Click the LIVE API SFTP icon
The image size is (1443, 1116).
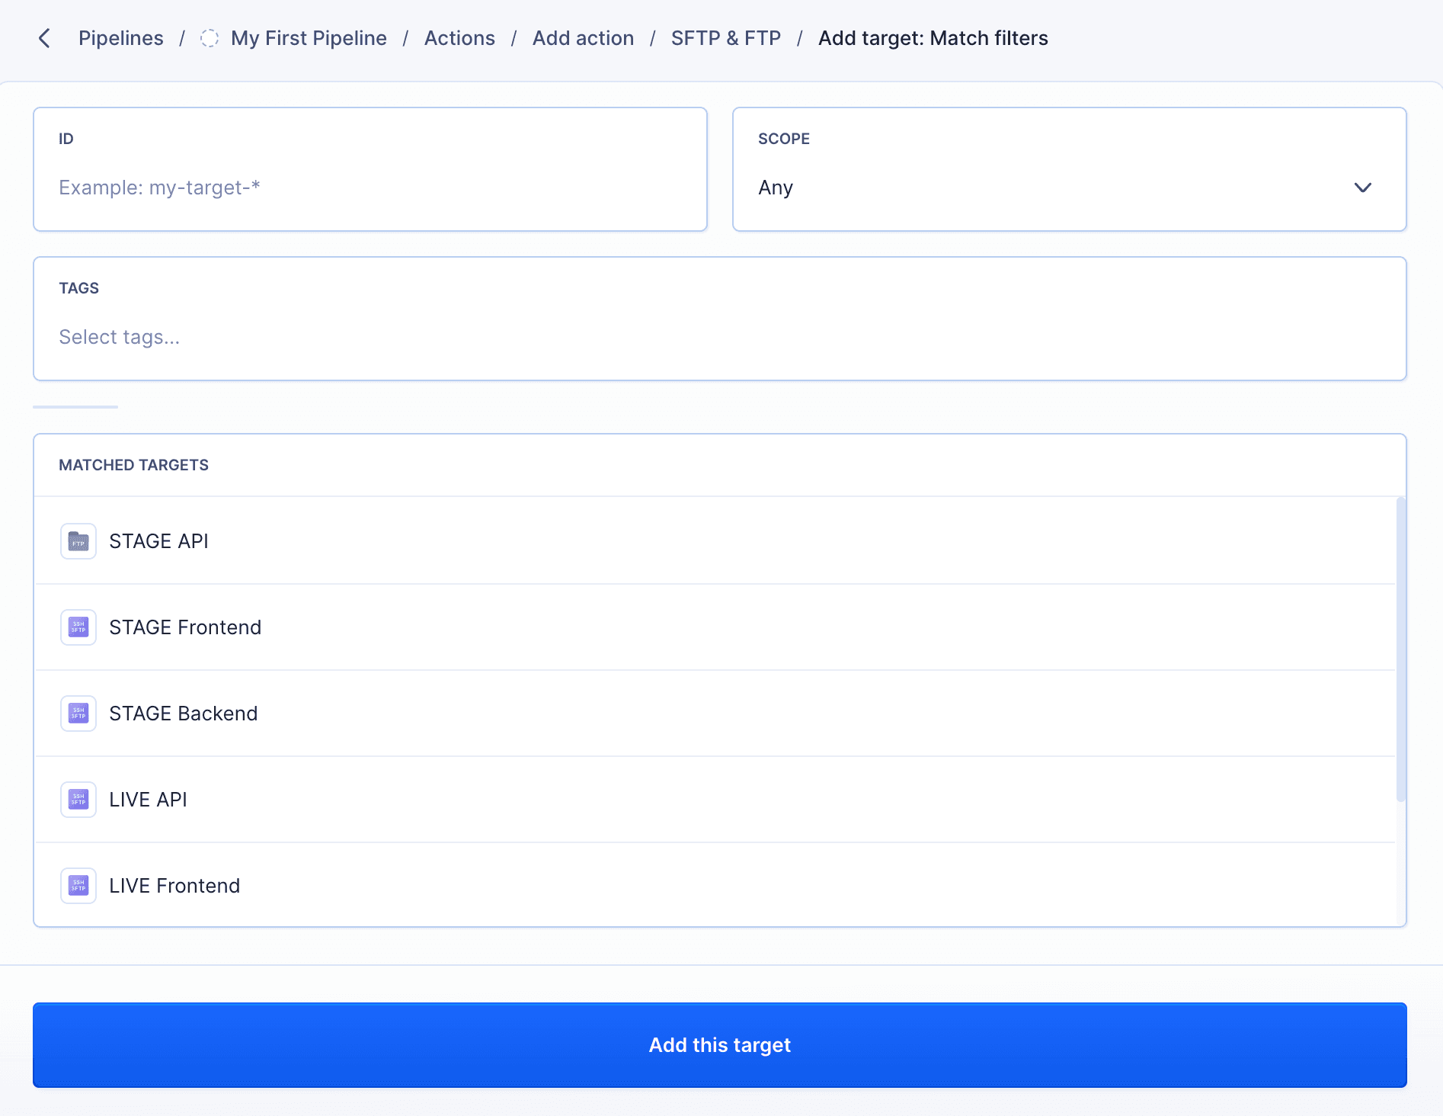coord(78,800)
